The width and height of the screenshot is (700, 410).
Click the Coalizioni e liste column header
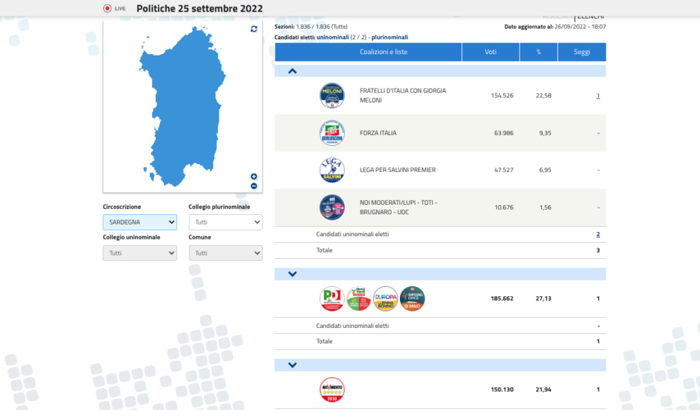(x=368, y=52)
